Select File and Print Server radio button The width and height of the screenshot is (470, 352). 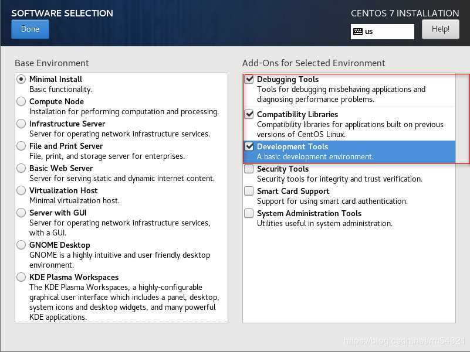coord(21,146)
